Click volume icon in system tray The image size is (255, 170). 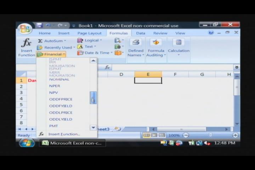[x=207, y=143]
